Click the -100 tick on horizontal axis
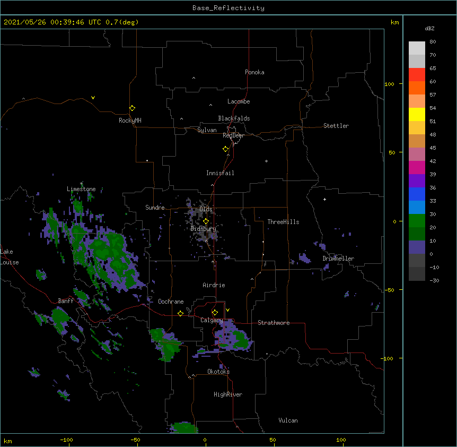Screen dimensions: 457x447 66,440
